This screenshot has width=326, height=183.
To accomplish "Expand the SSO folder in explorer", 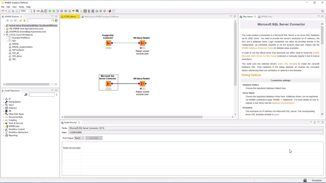I will 7,41.
